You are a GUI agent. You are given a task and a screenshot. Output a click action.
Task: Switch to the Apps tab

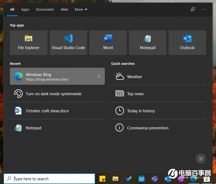click(25, 10)
